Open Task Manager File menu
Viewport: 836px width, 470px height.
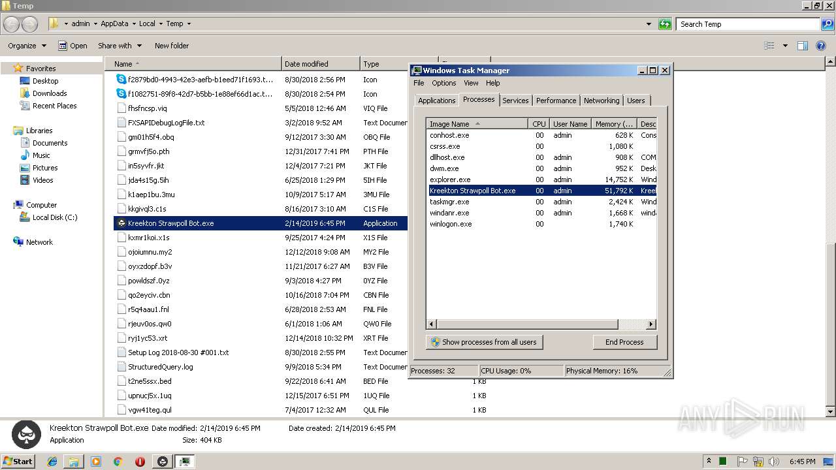click(419, 83)
